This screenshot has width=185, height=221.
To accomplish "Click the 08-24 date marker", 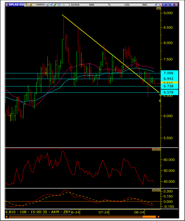I will coord(139,212).
